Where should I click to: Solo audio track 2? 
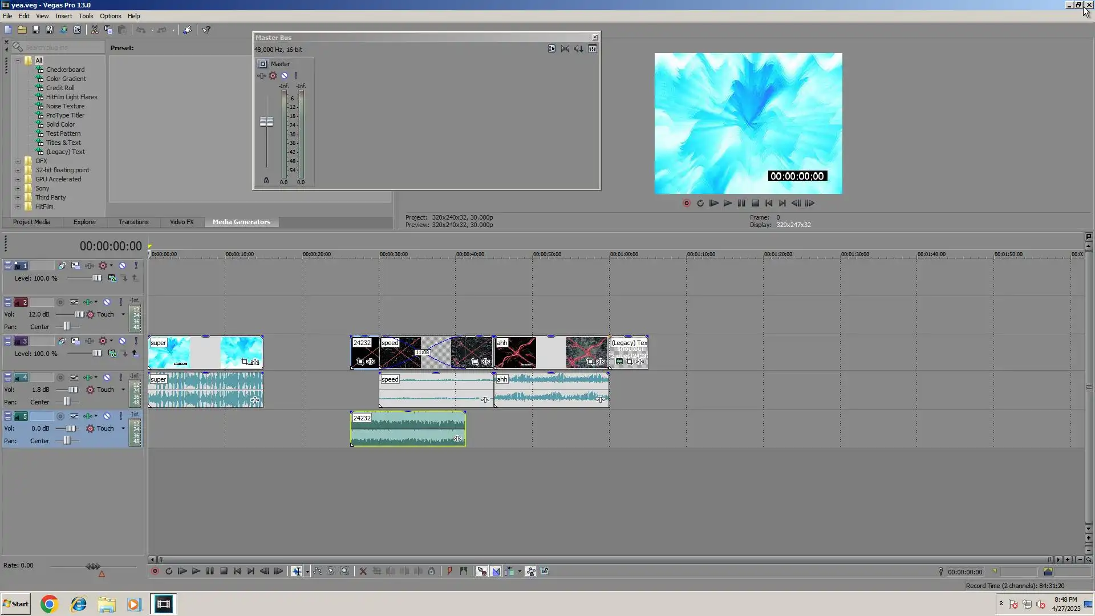pyautogui.click(x=121, y=302)
